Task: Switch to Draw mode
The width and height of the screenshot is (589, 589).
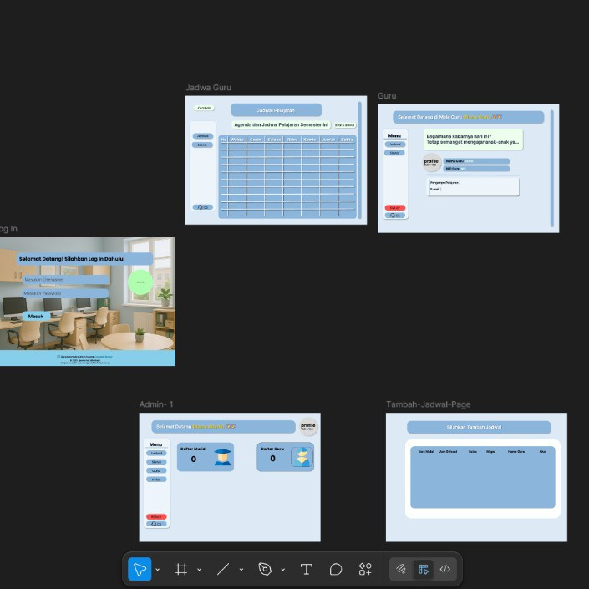Action: (x=401, y=569)
